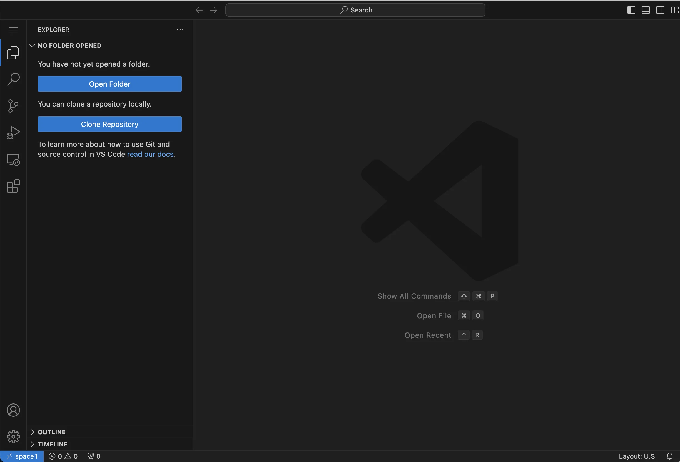680x462 pixels.
Task: Click the Explorer panel title
Action: coord(54,30)
